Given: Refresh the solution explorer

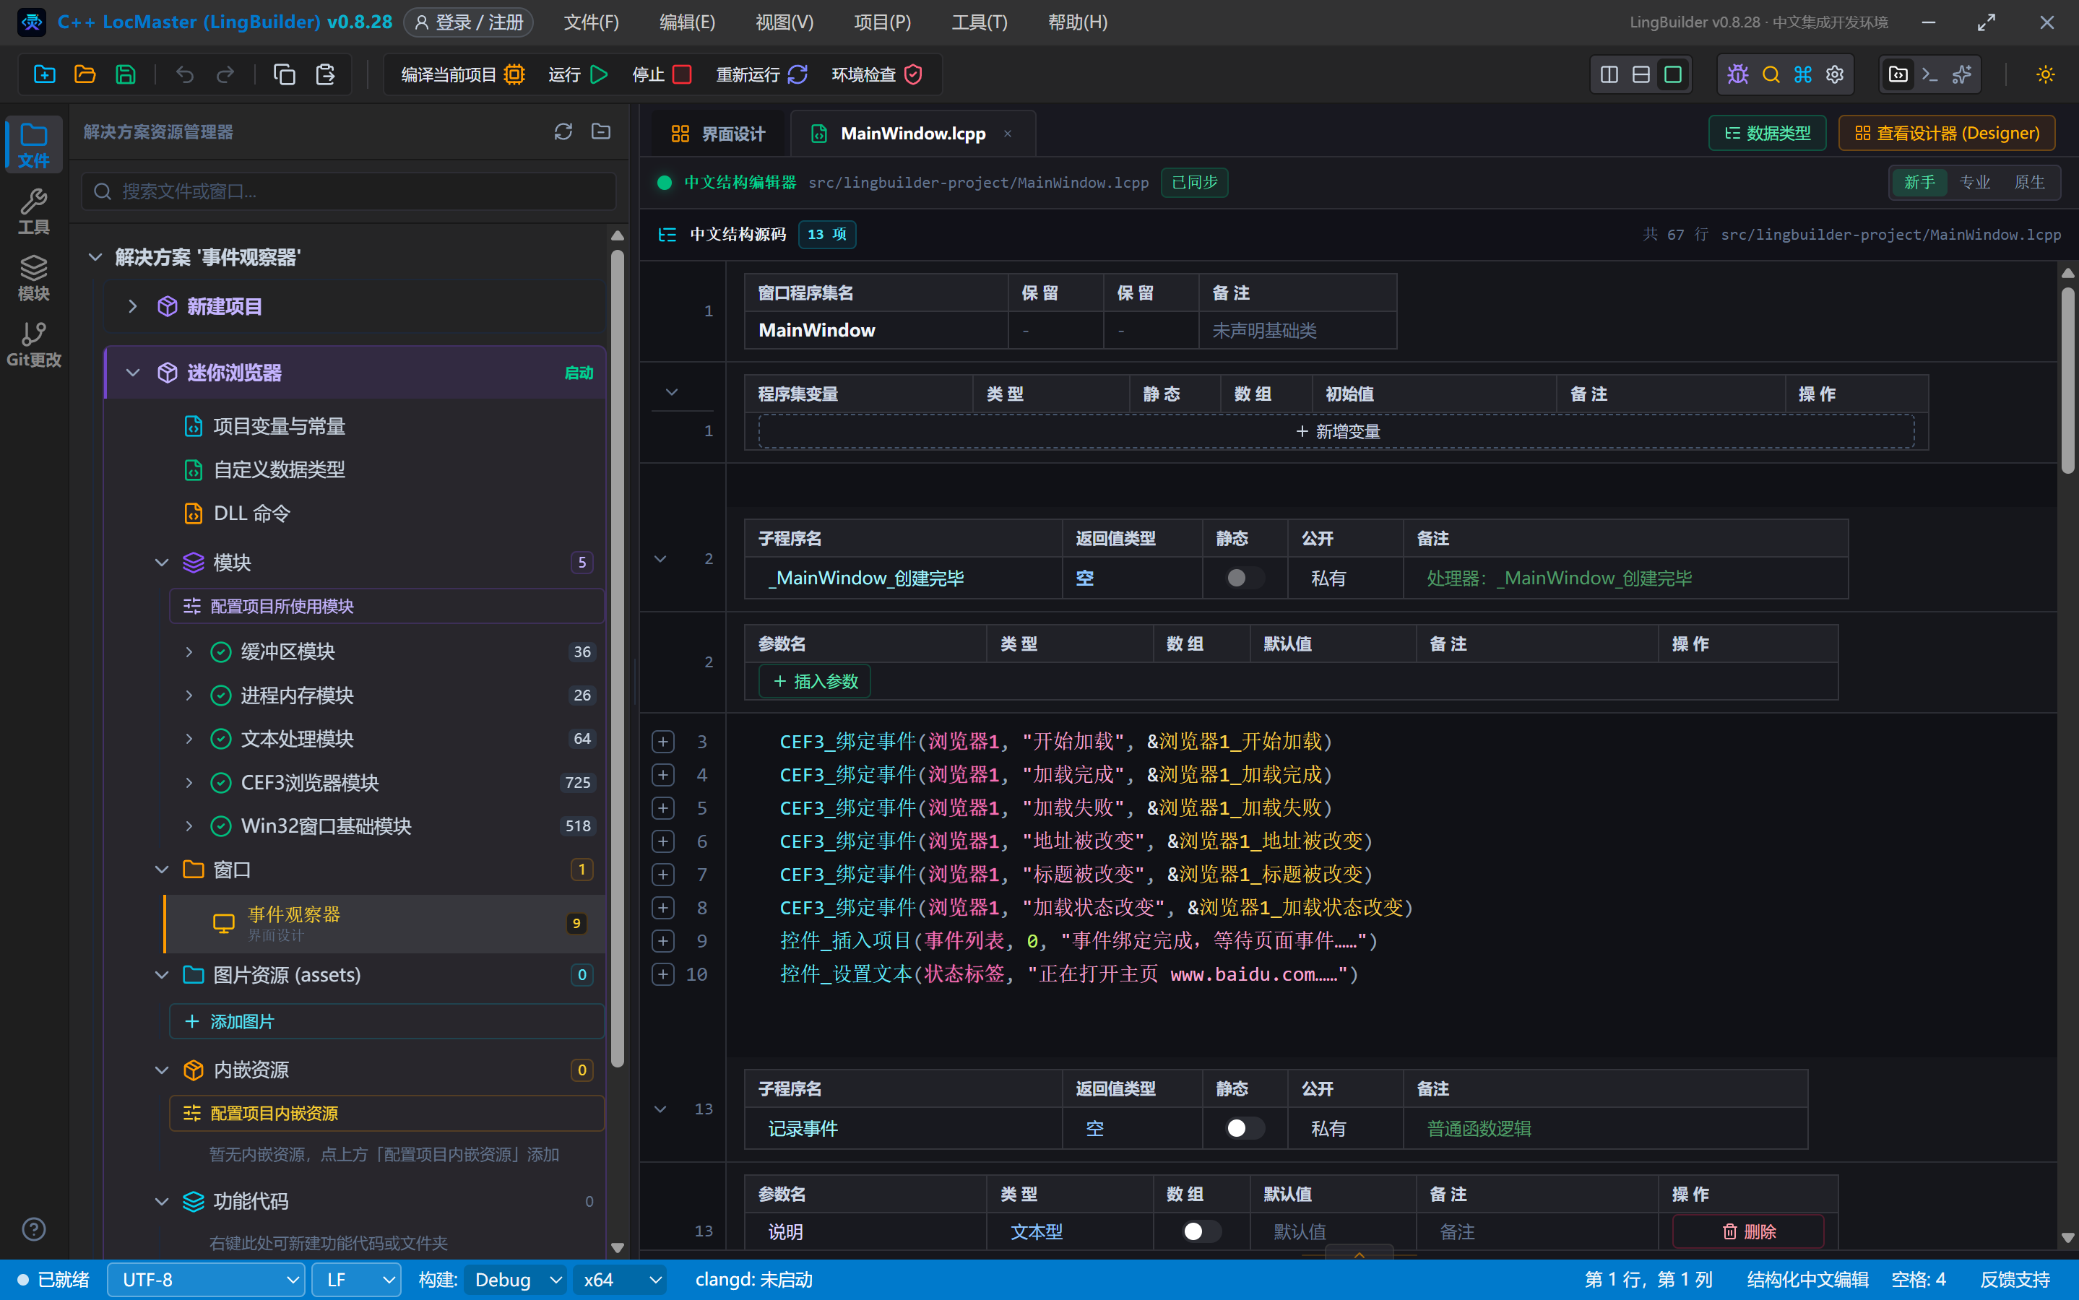Looking at the screenshot, I should point(563,131).
